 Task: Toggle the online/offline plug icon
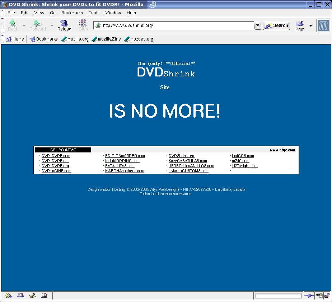pos(309,296)
